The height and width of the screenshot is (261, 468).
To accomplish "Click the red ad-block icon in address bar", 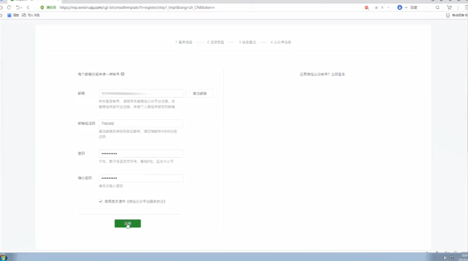I will coord(366,7).
